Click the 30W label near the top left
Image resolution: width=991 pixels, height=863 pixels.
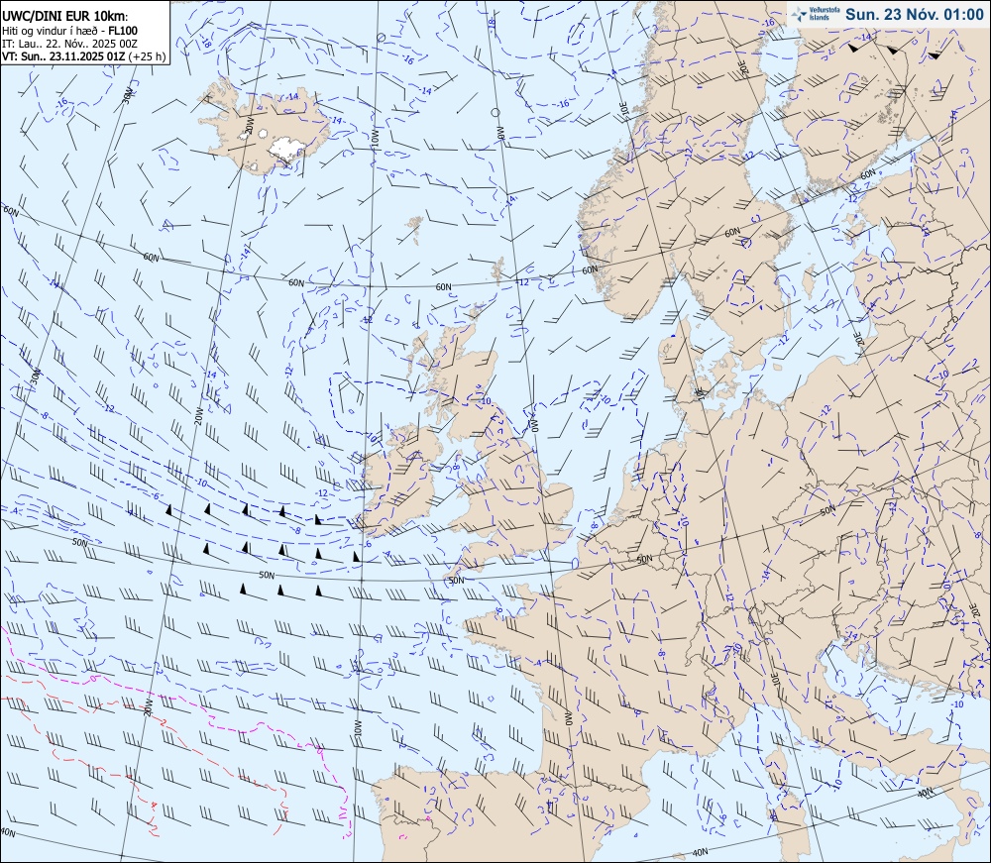pos(127,96)
